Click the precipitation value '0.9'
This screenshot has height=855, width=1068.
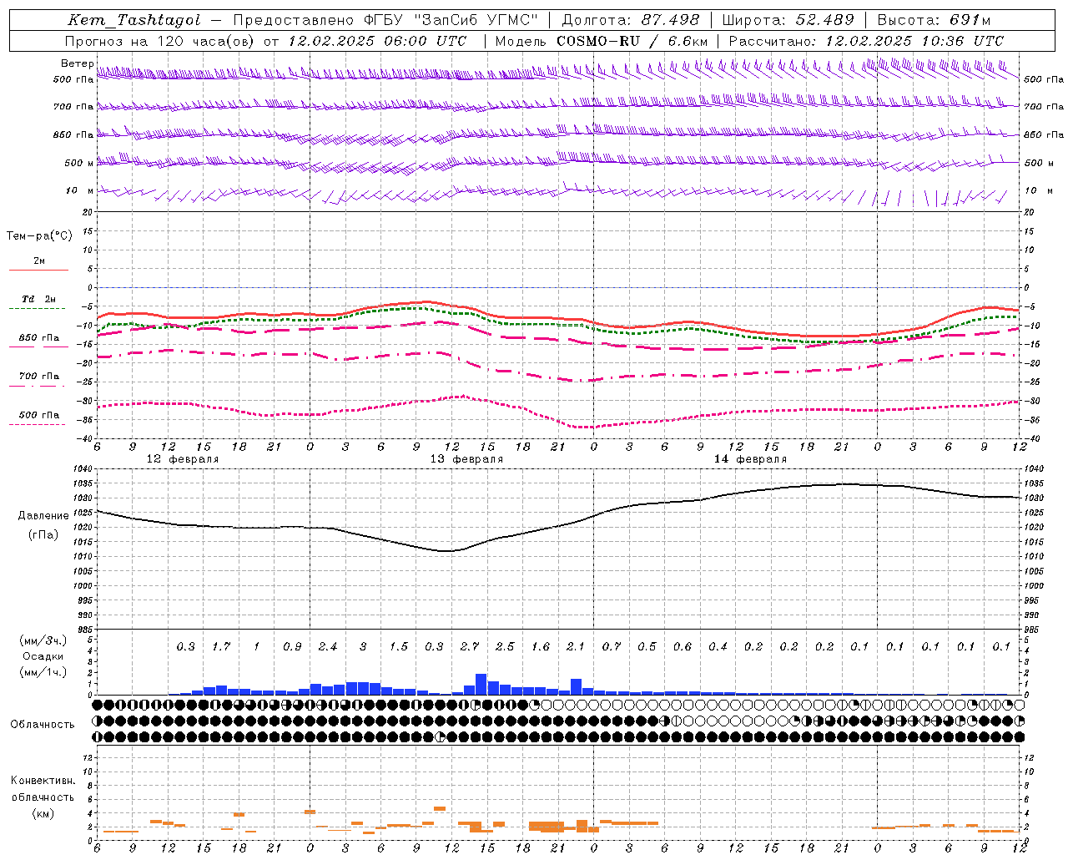point(292,646)
